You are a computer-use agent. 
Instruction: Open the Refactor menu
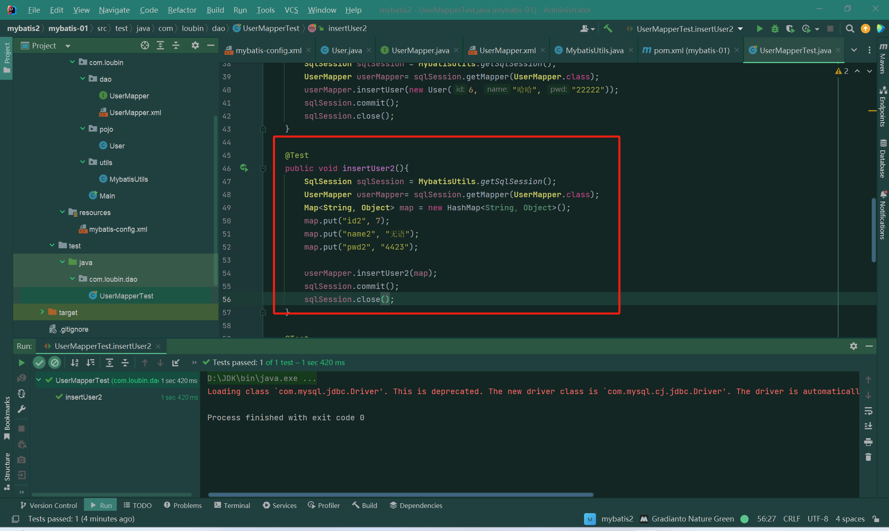[182, 10]
